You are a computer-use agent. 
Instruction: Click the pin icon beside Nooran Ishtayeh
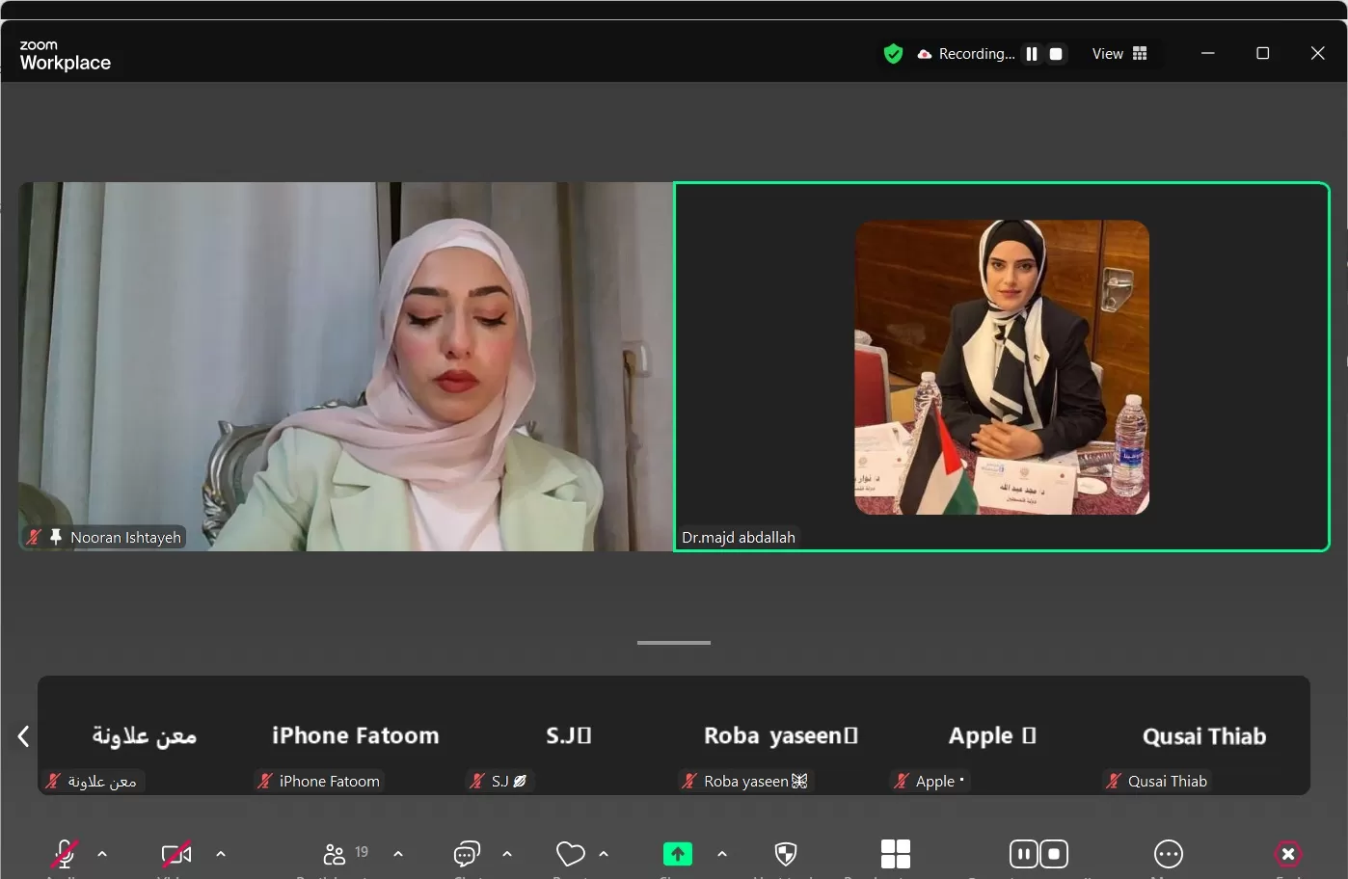56,537
